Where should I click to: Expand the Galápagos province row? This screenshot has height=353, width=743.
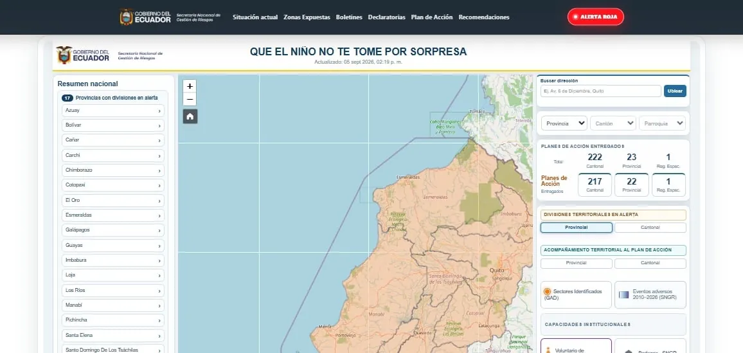pyautogui.click(x=112, y=230)
